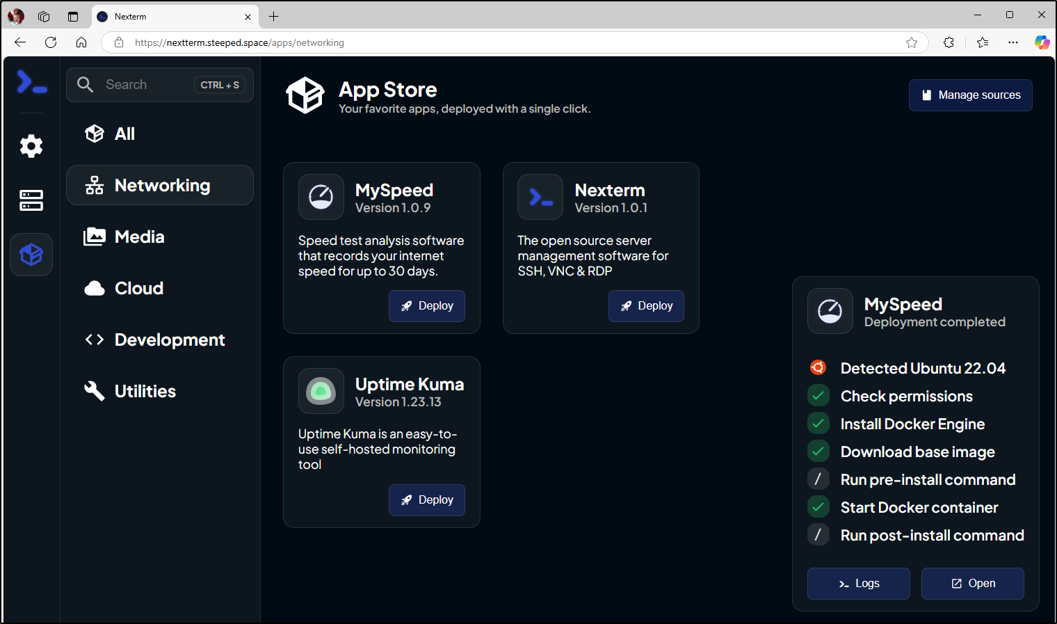
Task: Select the Development category
Action: 160,339
